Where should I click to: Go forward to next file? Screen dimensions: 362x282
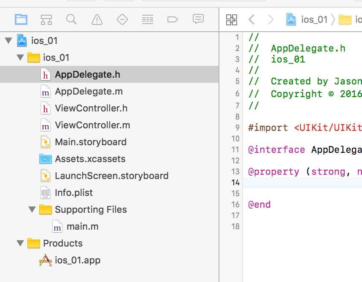click(270, 19)
